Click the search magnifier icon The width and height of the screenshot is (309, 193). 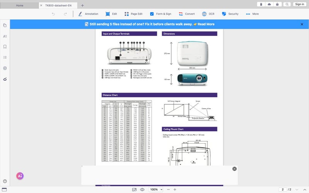287,5
